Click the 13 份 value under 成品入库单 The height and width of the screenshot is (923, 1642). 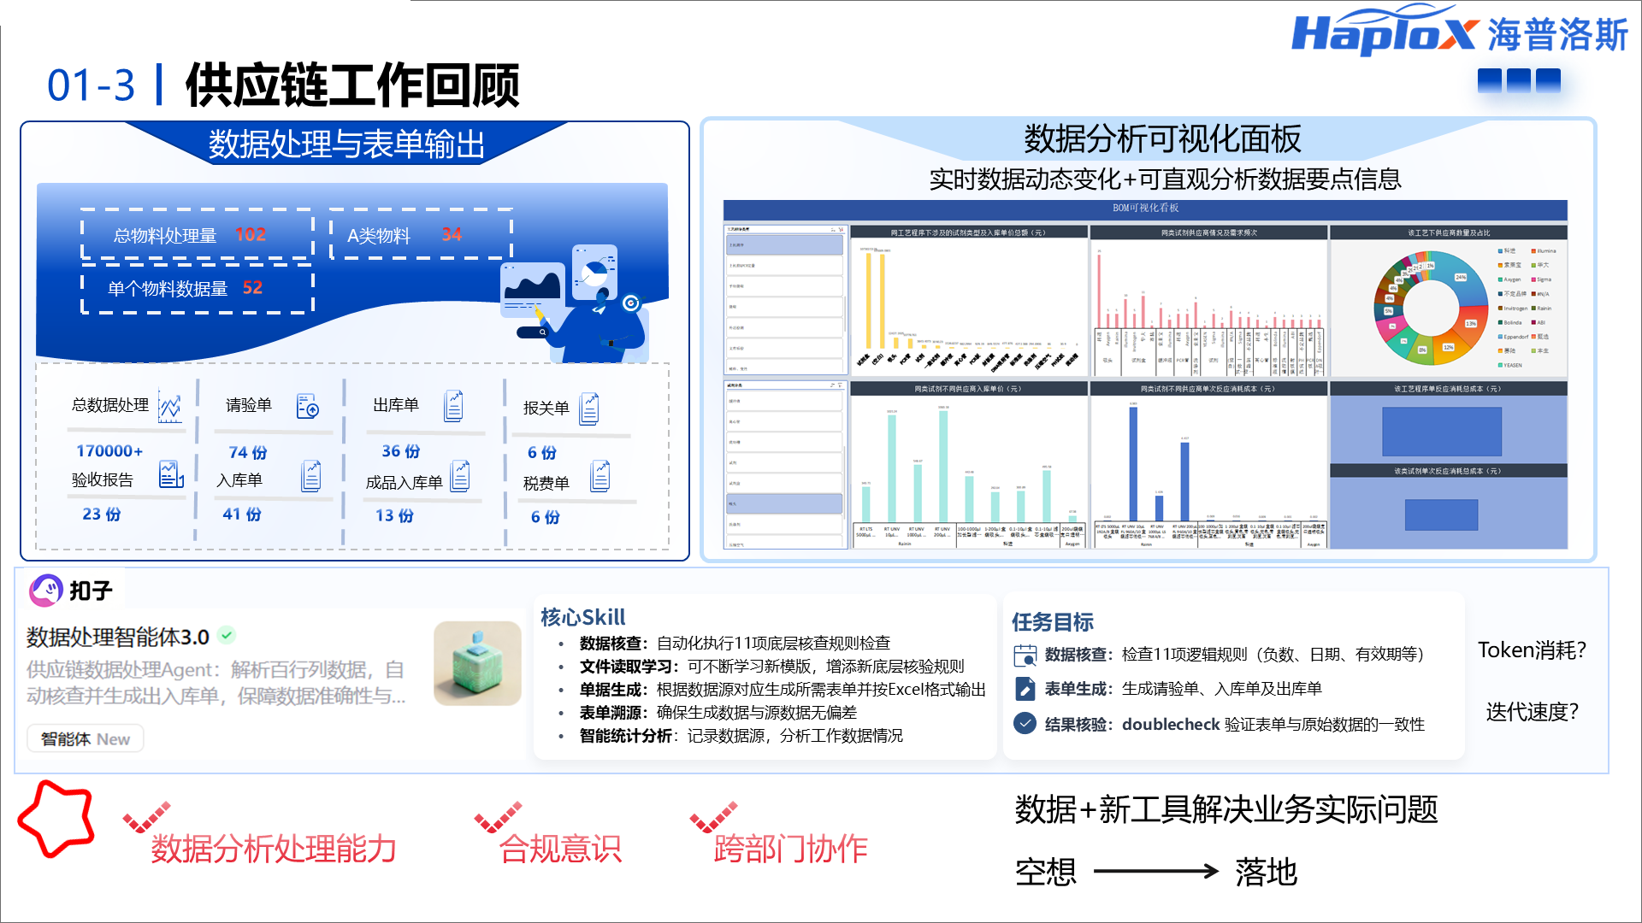tap(394, 515)
